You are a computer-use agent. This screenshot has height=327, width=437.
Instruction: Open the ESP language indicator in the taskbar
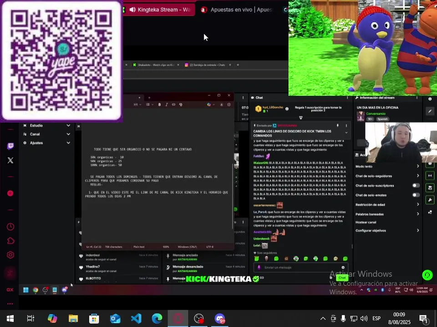pyautogui.click(x=376, y=318)
